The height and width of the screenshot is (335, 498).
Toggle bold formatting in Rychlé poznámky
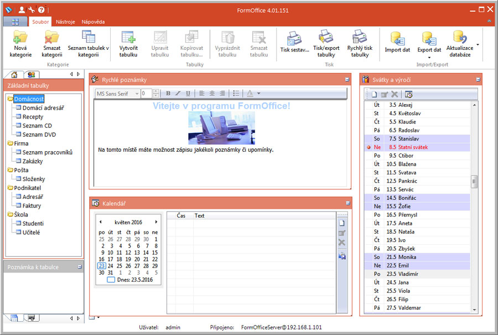168,94
